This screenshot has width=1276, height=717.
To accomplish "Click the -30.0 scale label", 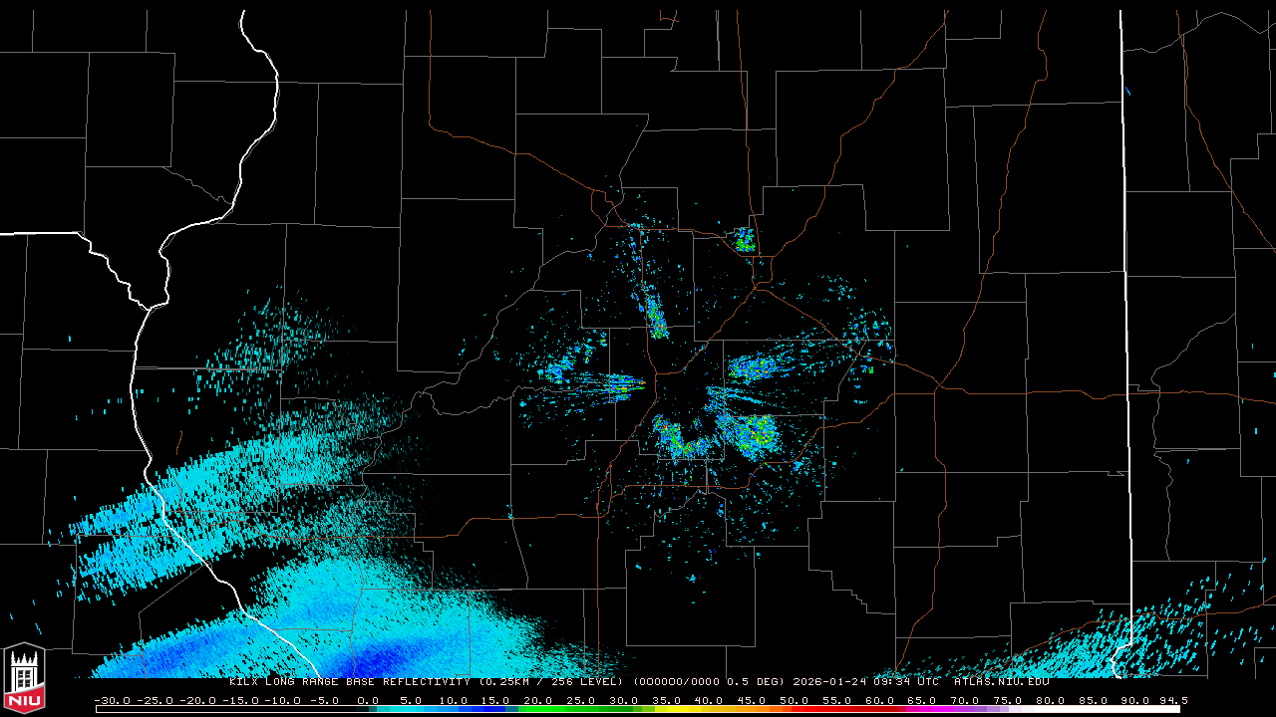I will (x=112, y=700).
